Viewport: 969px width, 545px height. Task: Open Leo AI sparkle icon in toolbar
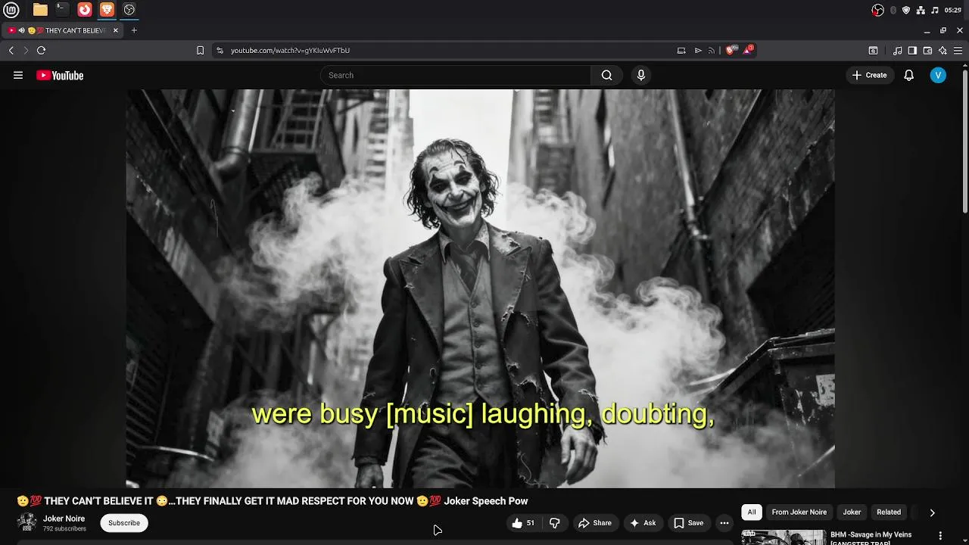[x=943, y=50]
